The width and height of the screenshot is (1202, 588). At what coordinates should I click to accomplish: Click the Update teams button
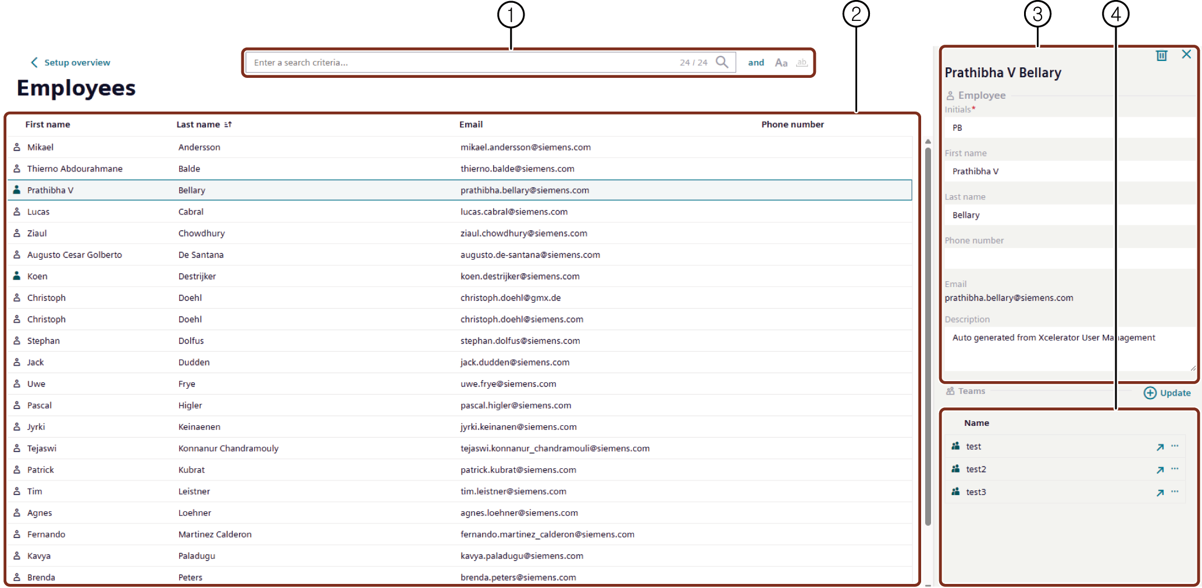pos(1167,393)
